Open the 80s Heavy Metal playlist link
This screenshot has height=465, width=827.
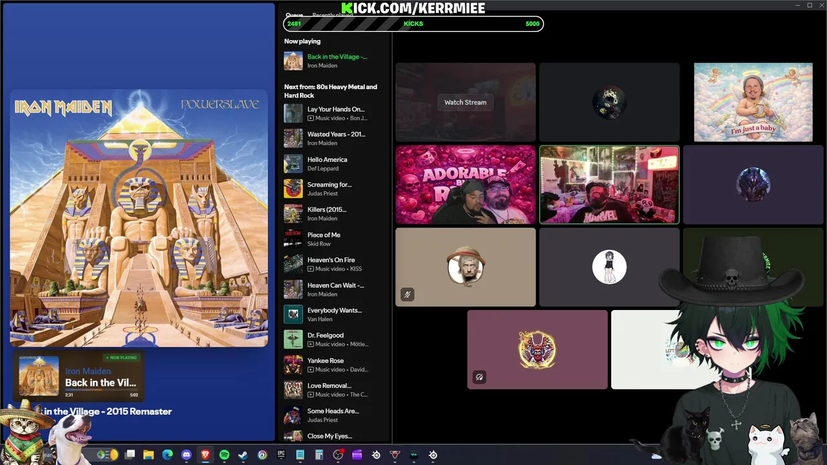pyautogui.click(x=330, y=91)
